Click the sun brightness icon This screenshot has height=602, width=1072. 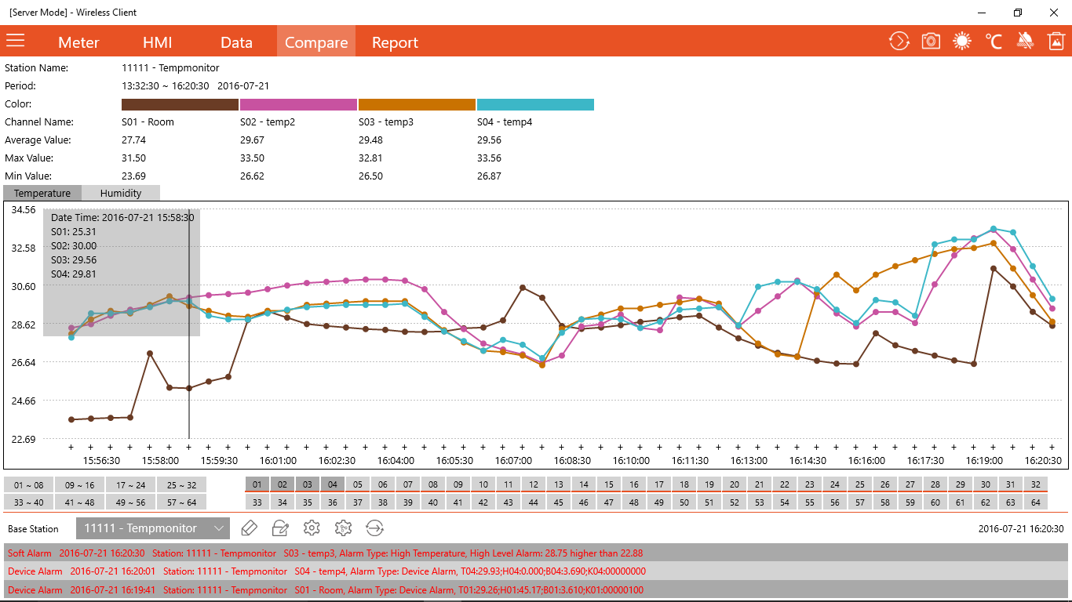pos(962,42)
